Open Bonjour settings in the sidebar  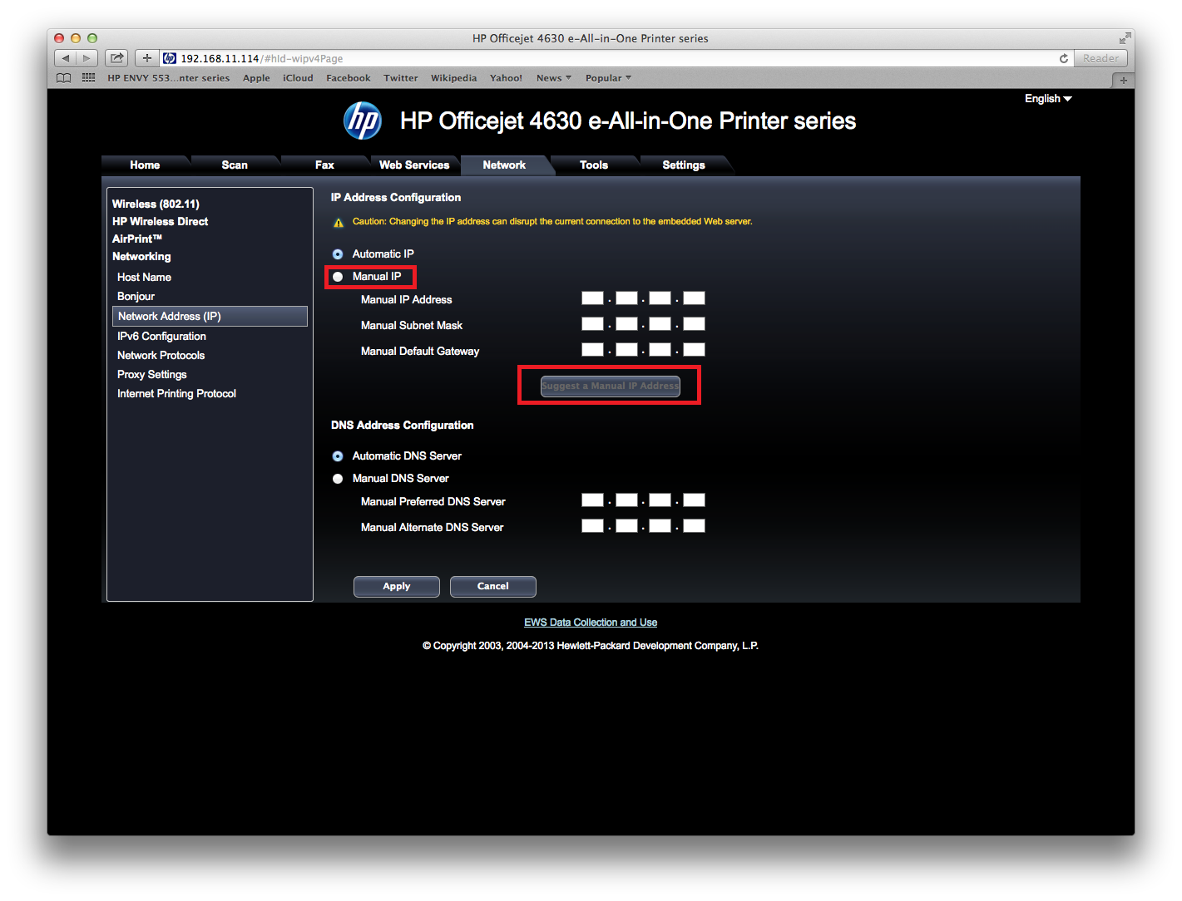tap(136, 297)
